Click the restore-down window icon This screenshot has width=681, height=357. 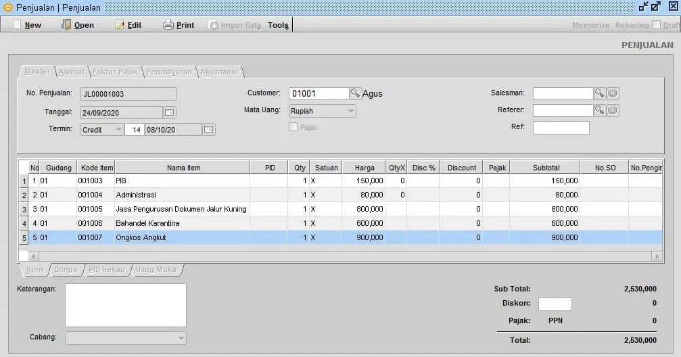643,7
